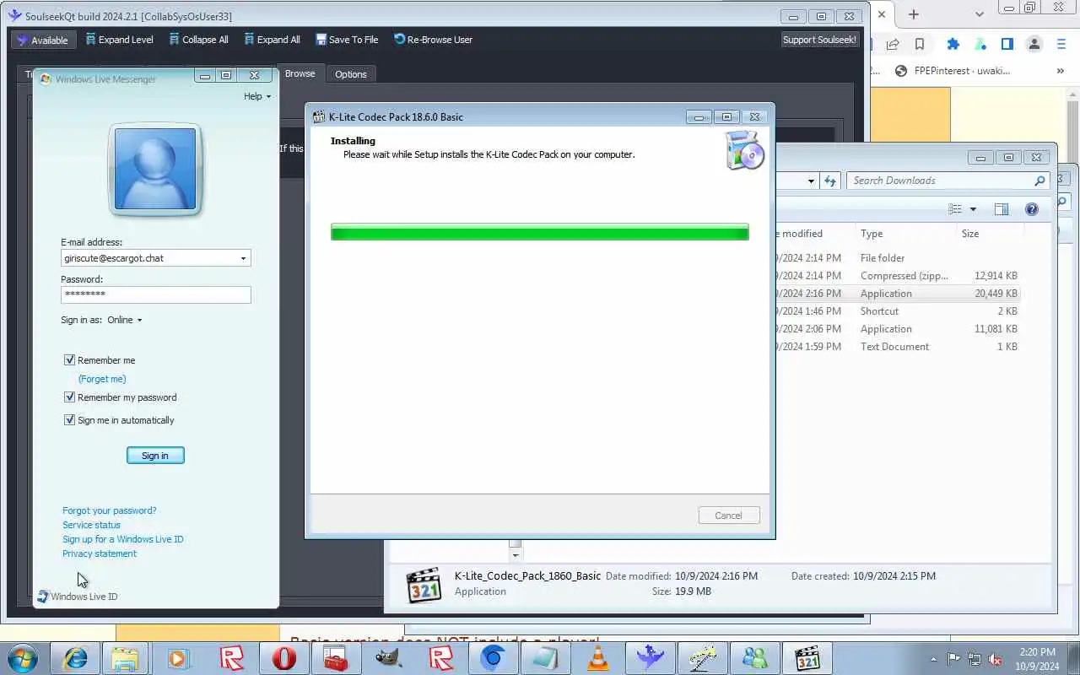The height and width of the screenshot is (675, 1080).
Task: Toggle the Explorer preview pane icon
Action: point(1002,209)
